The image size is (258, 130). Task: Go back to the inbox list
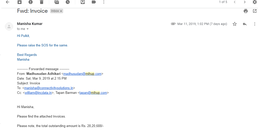click(x=8, y=2)
